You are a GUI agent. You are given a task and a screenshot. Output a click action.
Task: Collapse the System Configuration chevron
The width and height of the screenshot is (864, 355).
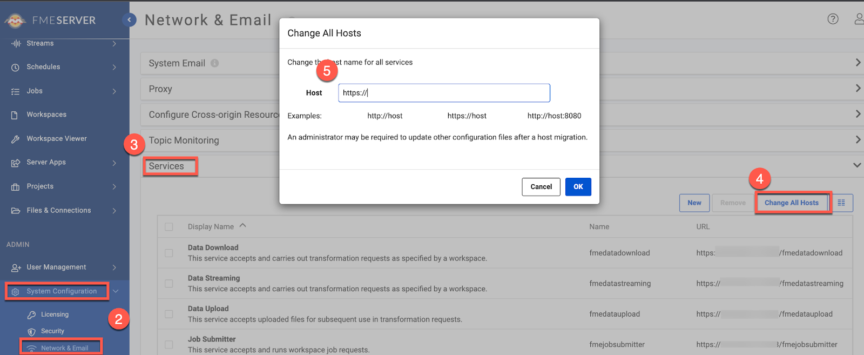click(x=116, y=292)
